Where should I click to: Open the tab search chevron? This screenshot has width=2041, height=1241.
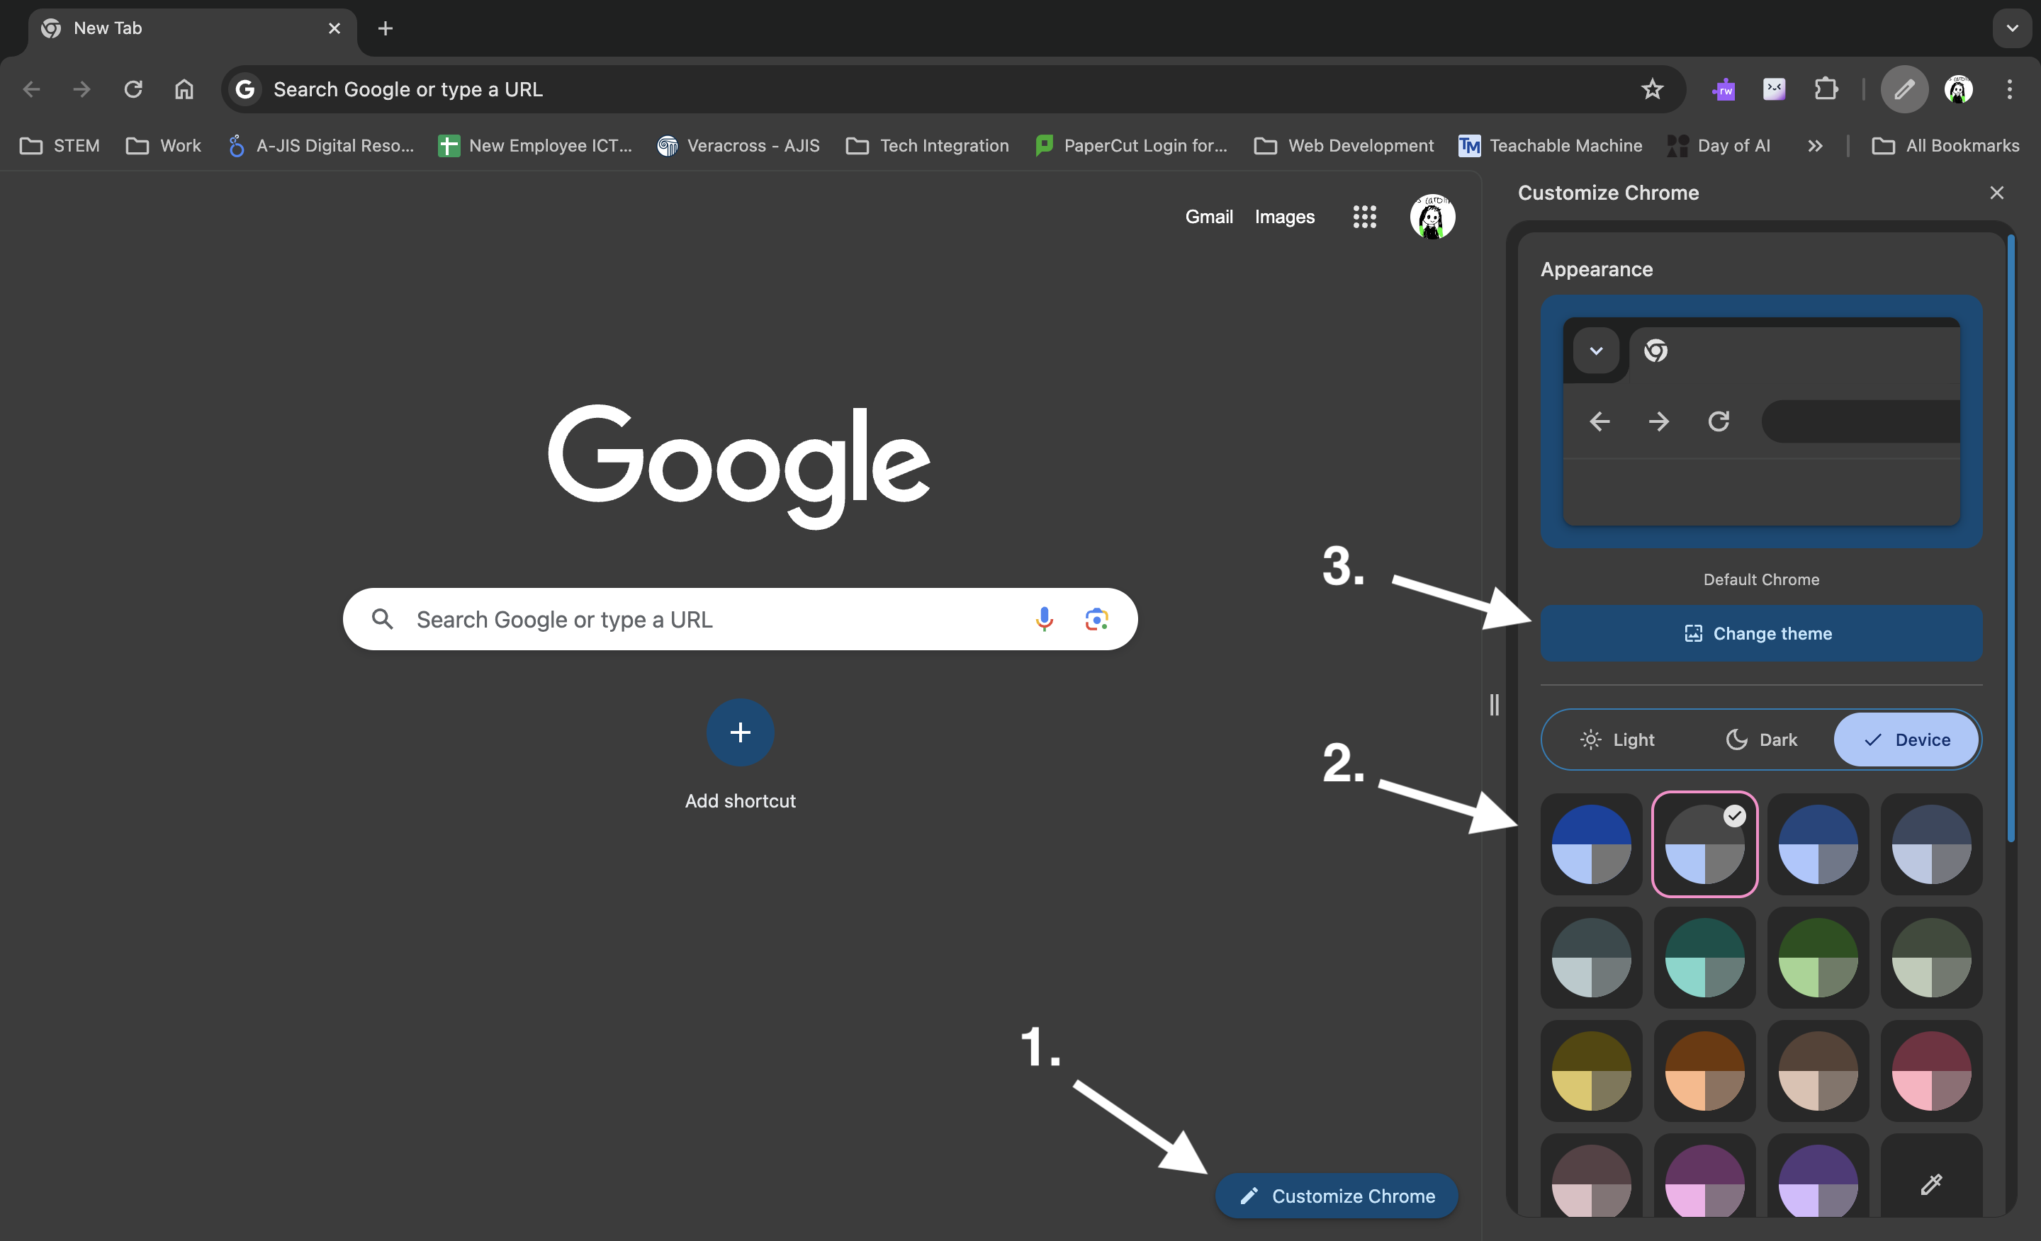pos(2011,28)
